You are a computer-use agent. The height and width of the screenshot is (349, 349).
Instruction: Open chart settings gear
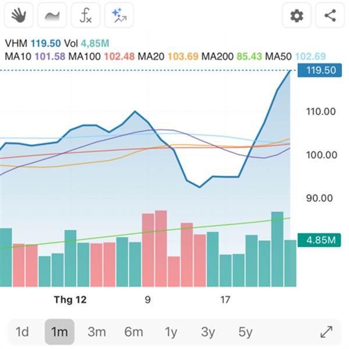pyautogui.click(x=297, y=16)
